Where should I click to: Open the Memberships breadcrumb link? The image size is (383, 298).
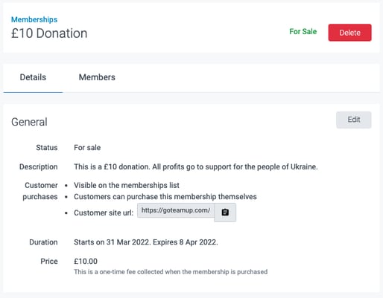click(34, 19)
